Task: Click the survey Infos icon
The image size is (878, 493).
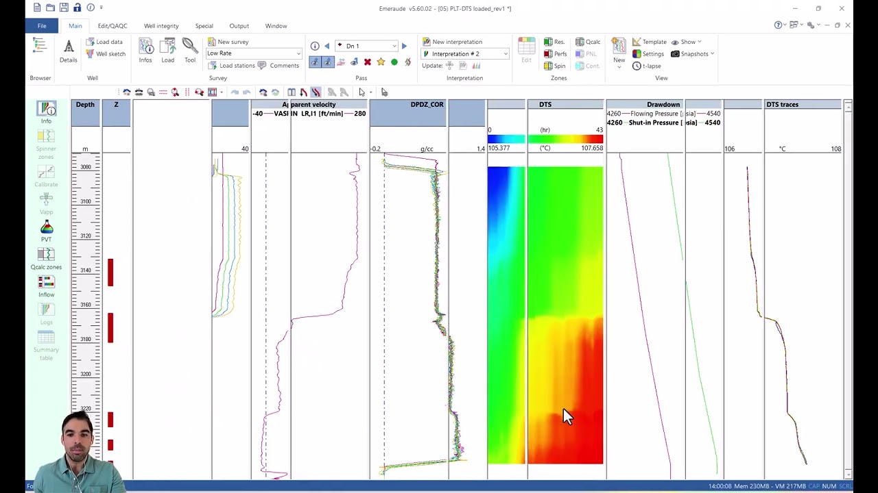Action: (145, 51)
